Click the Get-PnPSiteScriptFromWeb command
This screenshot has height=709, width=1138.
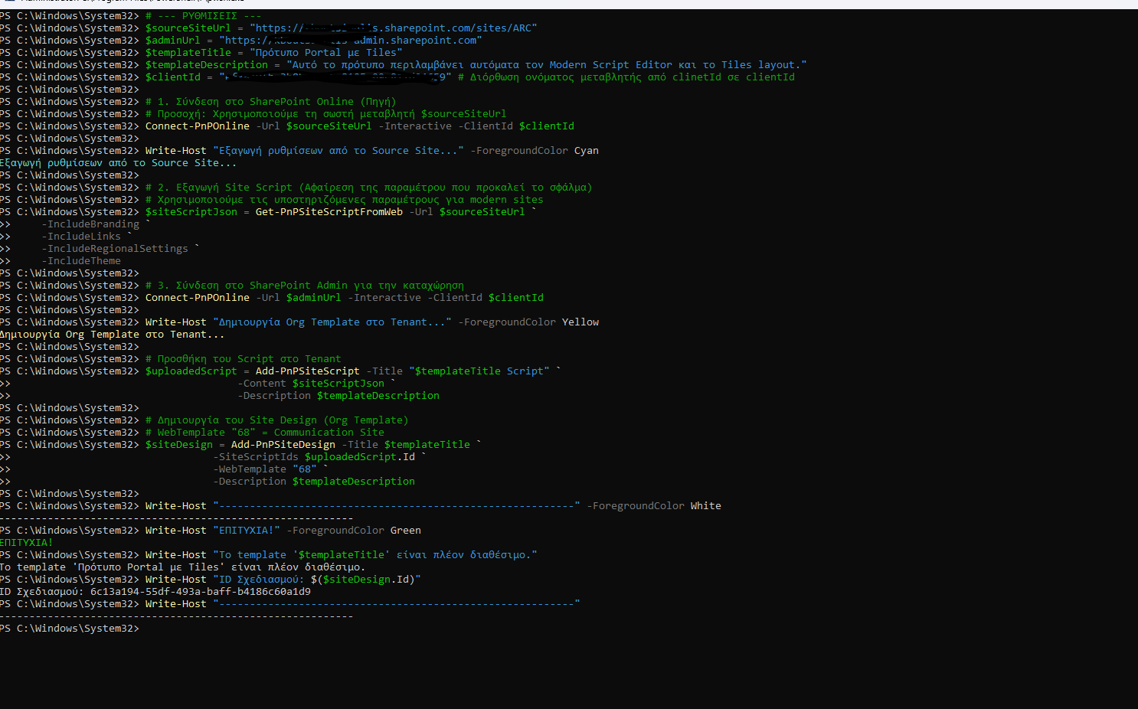(x=329, y=212)
